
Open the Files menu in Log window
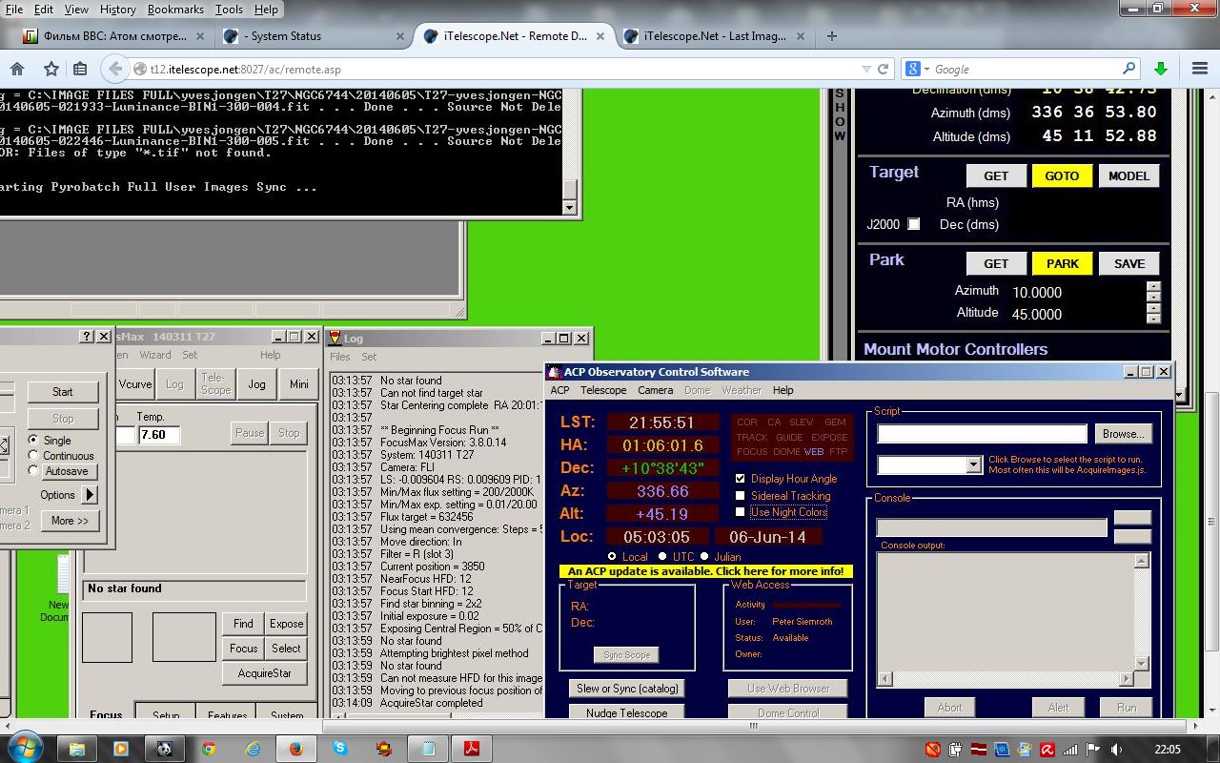pyautogui.click(x=340, y=357)
